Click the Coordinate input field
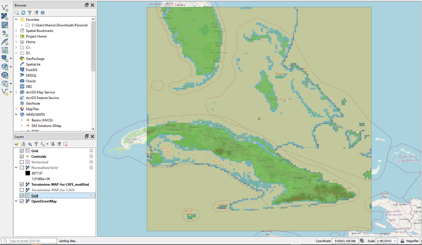The image size is (422, 245). tap(345, 241)
